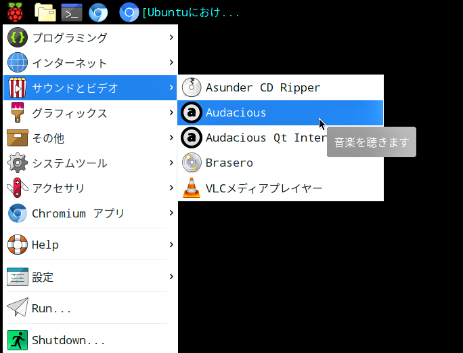
Task: Expand the その他 submenu arrow
Action: click(171, 138)
